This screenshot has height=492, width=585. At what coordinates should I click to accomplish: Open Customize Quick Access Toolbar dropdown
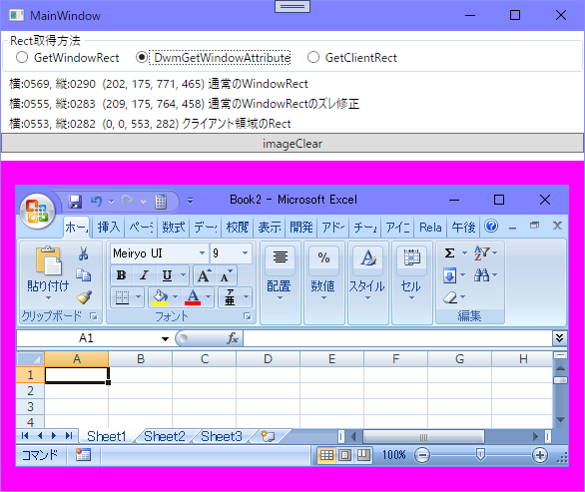[191, 202]
